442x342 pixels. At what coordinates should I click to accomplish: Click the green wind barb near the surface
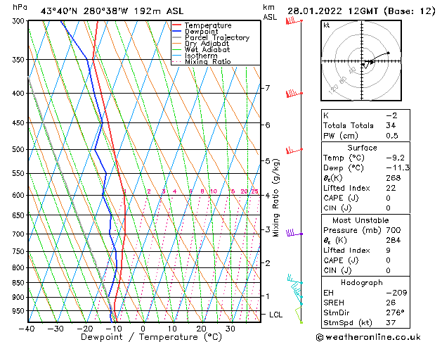tap(299, 315)
